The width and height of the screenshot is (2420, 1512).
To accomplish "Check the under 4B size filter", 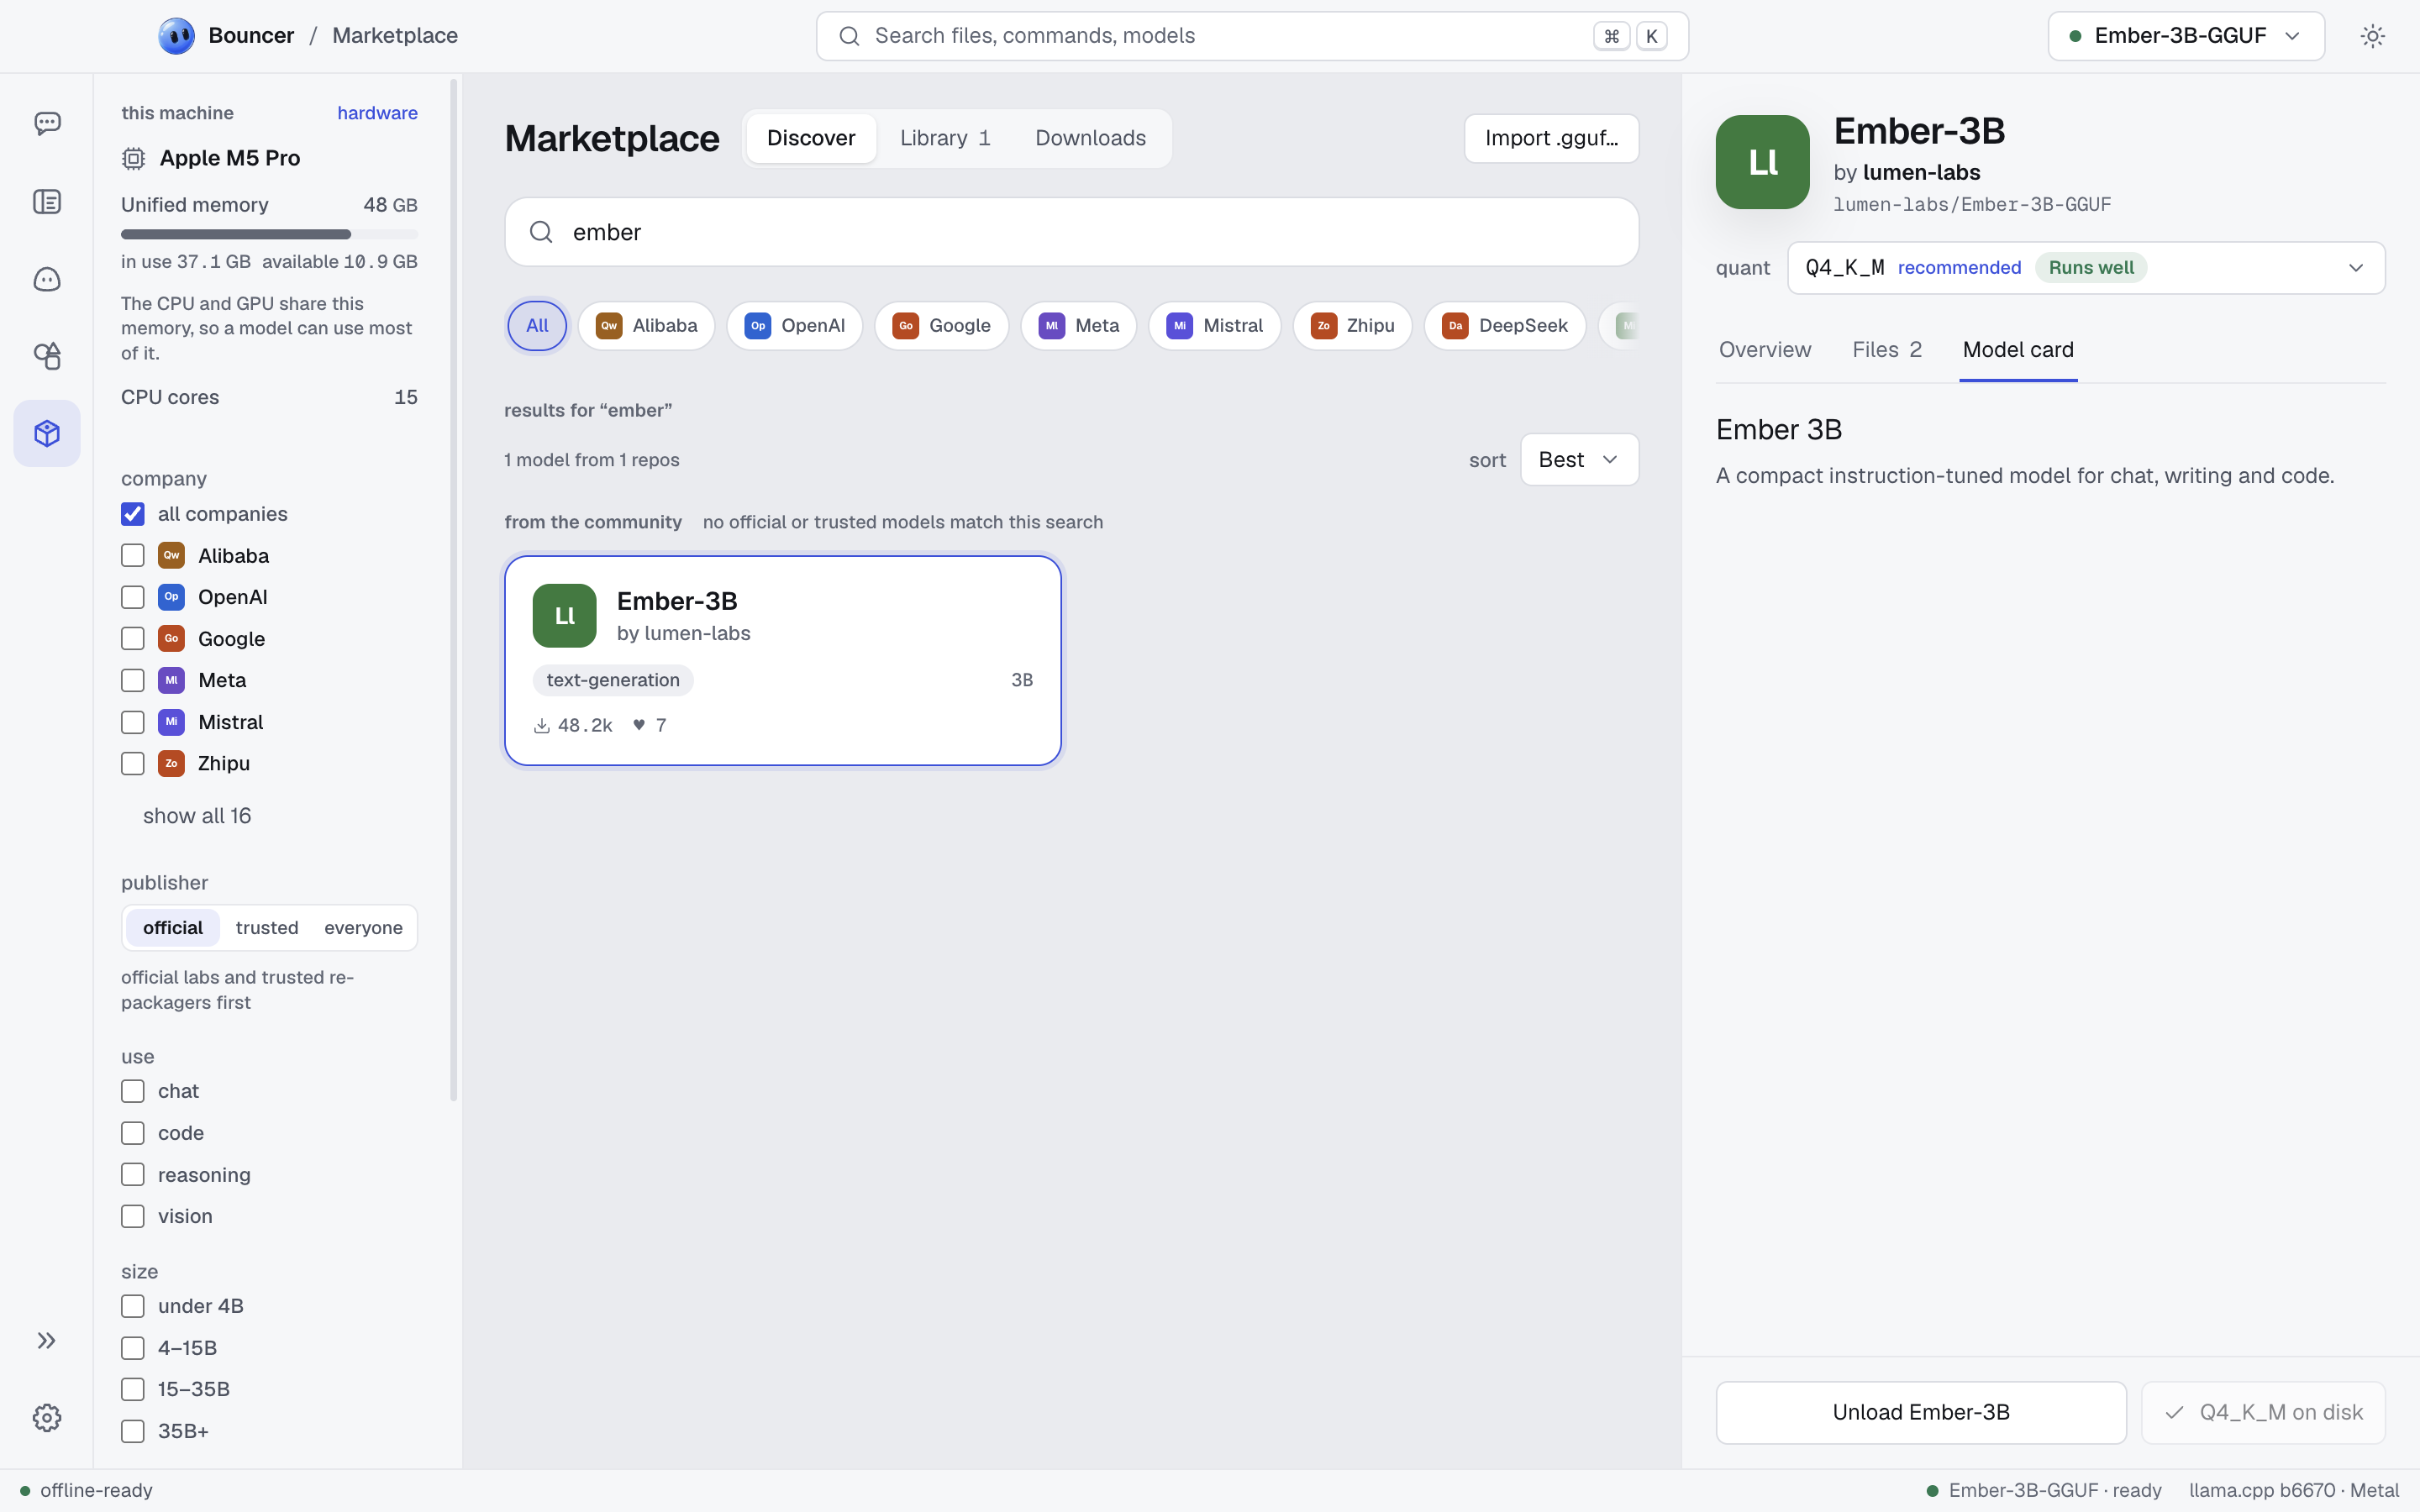I will (133, 1306).
